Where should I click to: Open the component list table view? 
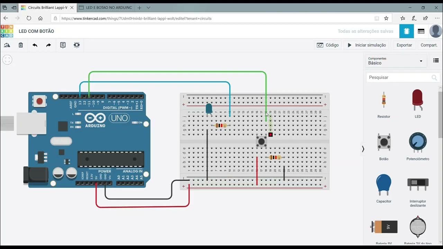[421, 31]
